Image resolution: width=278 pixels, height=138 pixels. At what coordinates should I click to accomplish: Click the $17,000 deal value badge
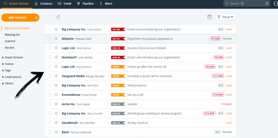218,76
